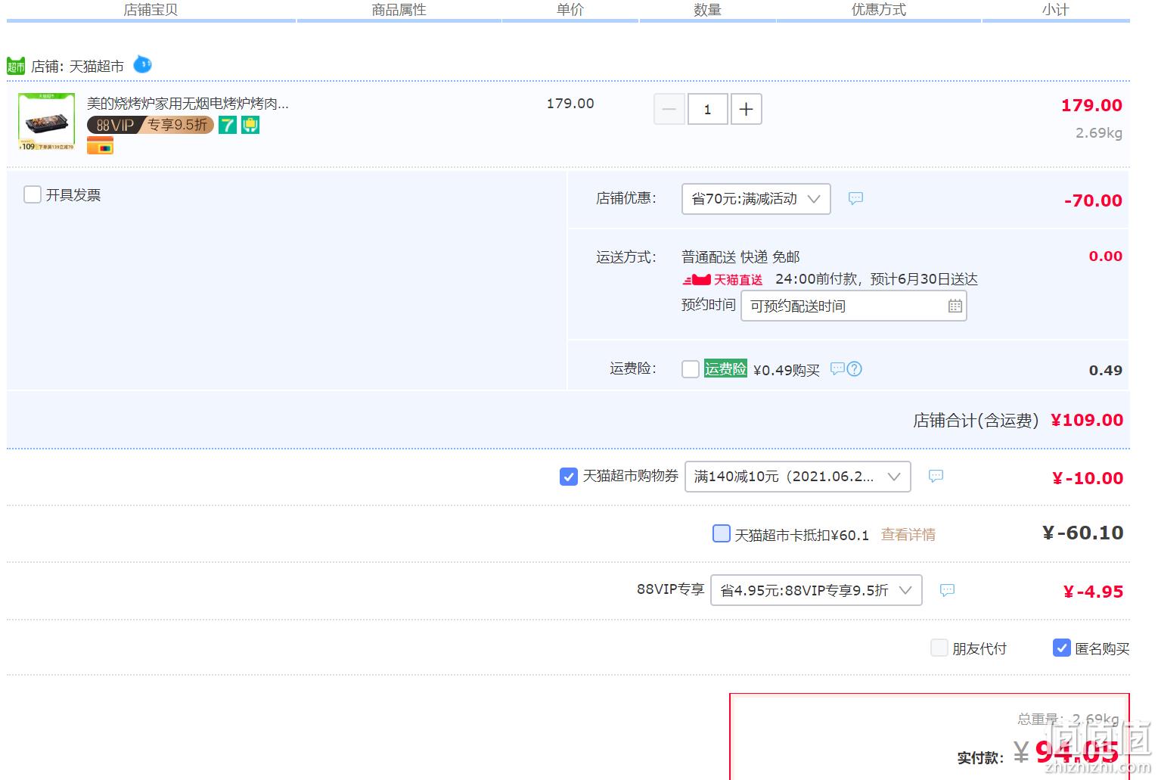Decrease quantity with the minus button
This screenshot has height=780, width=1158.
(669, 109)
